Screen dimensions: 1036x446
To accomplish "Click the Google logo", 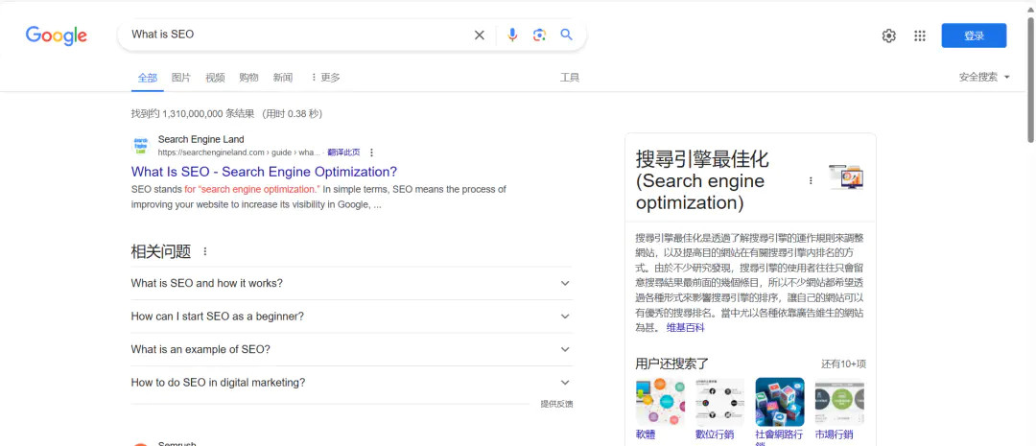I will [x=57, y=35].
